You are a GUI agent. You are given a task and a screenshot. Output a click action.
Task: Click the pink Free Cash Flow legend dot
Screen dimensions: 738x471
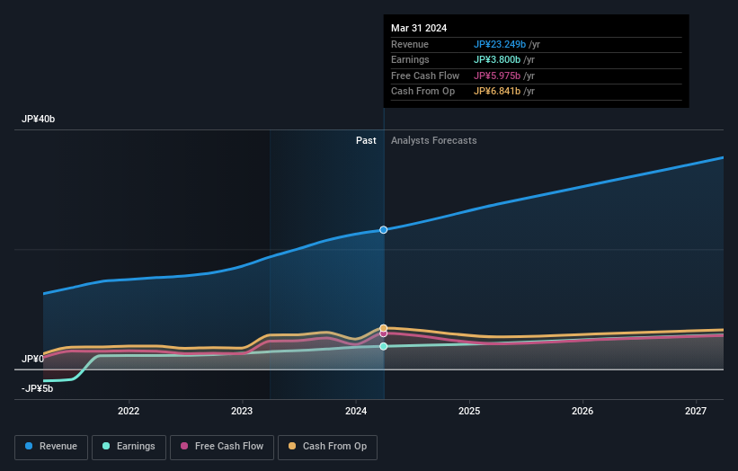coord(184,446)
